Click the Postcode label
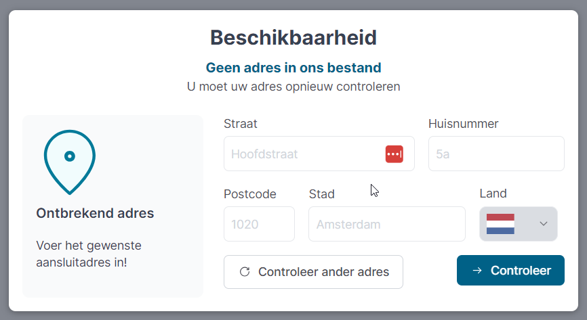The width and height of the screenshot is (587, 320). pos(250,194)
